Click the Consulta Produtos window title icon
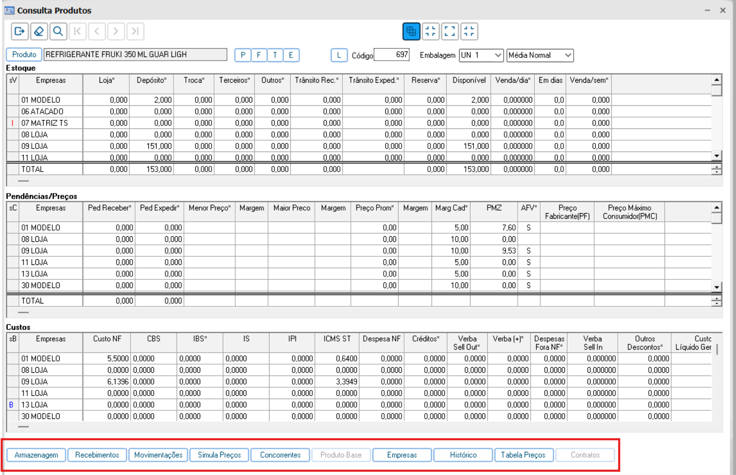736x475 pixels. tap(9, 10)
